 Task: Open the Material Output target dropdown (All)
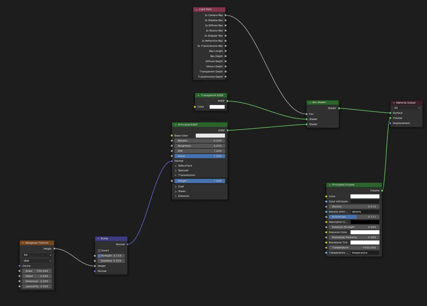[407, 108]
